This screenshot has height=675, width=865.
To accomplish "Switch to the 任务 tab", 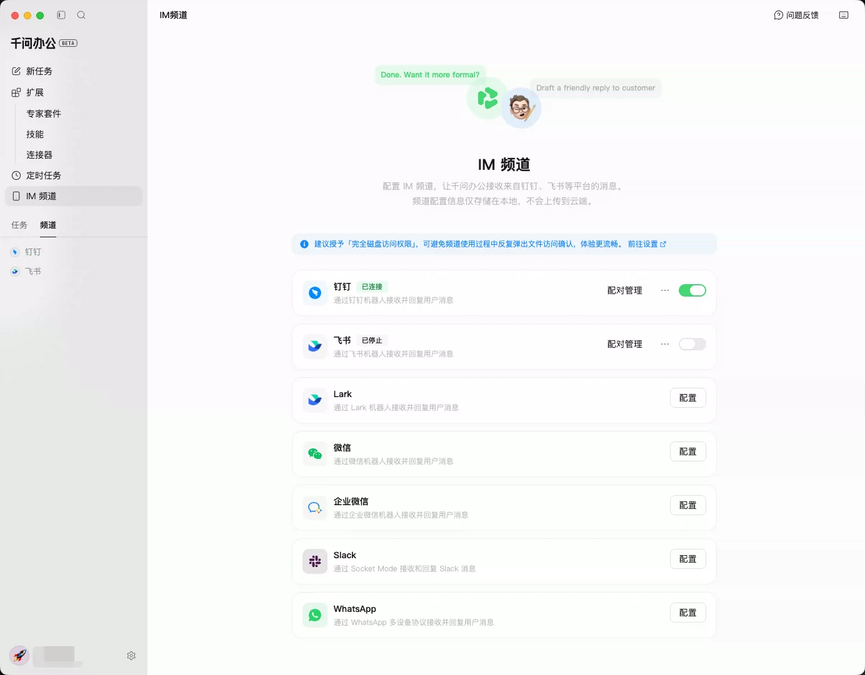I will (x=19, y=225).
